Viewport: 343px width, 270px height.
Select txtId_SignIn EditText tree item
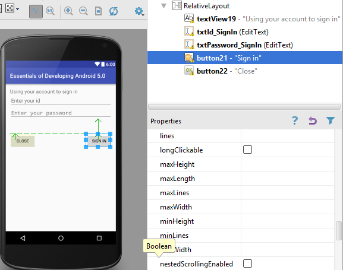[232, 32]
